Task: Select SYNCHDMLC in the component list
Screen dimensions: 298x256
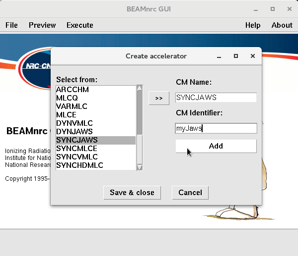Action: (x=96, y=165)
